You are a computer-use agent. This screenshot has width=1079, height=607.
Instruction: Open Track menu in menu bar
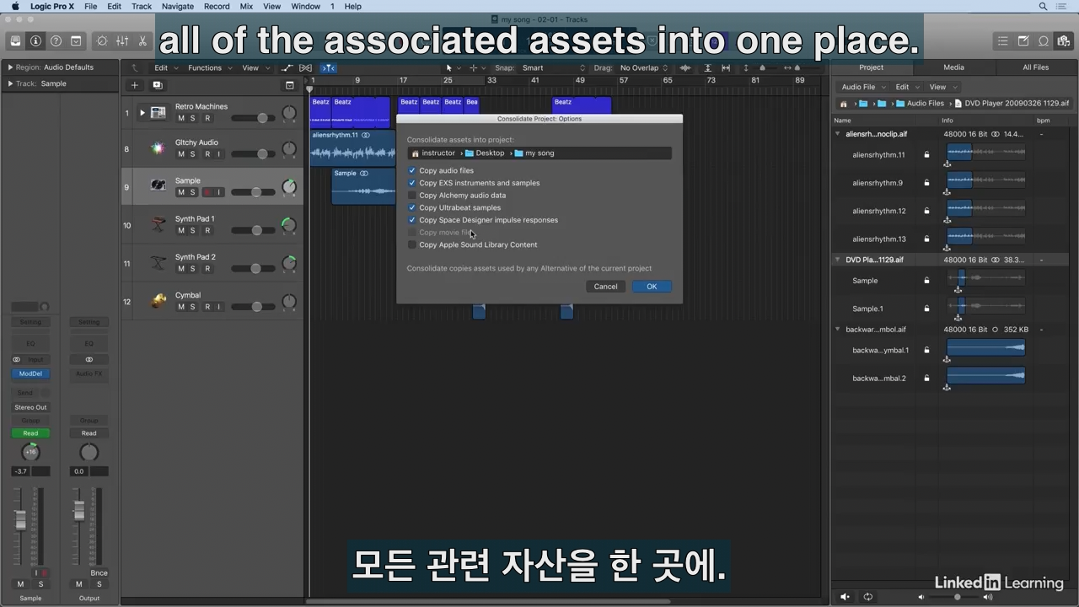point(142,6)
